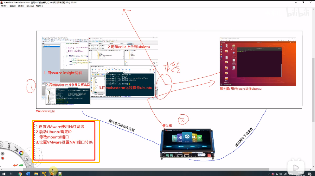The image size is (315, 176).
Task: Open the notepad app on taskbar
Action: [60, 174]
